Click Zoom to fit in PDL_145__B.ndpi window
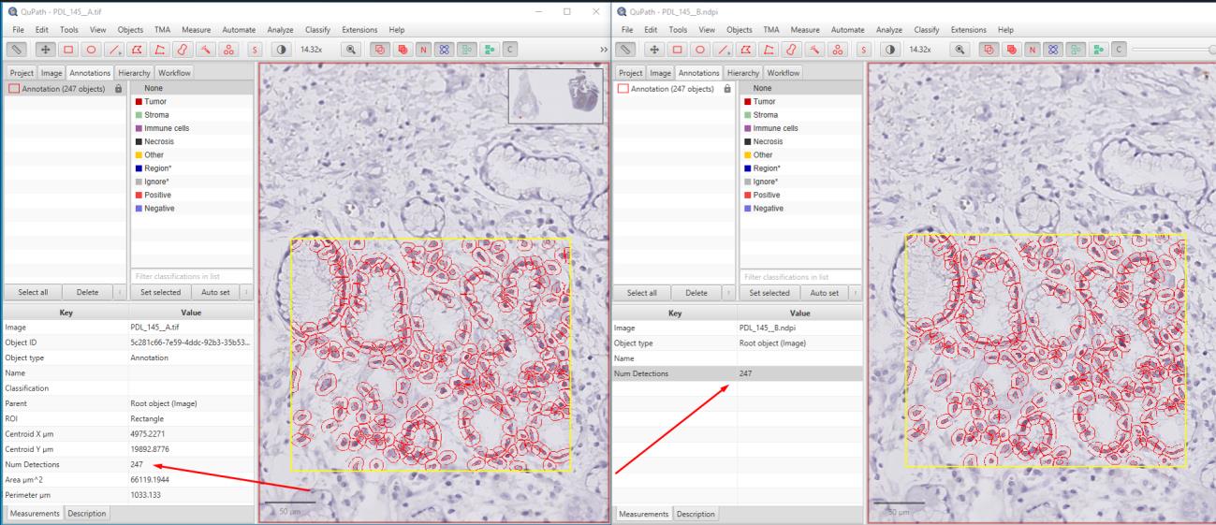This screenshot has height=525, width=1216. (960, 48)
